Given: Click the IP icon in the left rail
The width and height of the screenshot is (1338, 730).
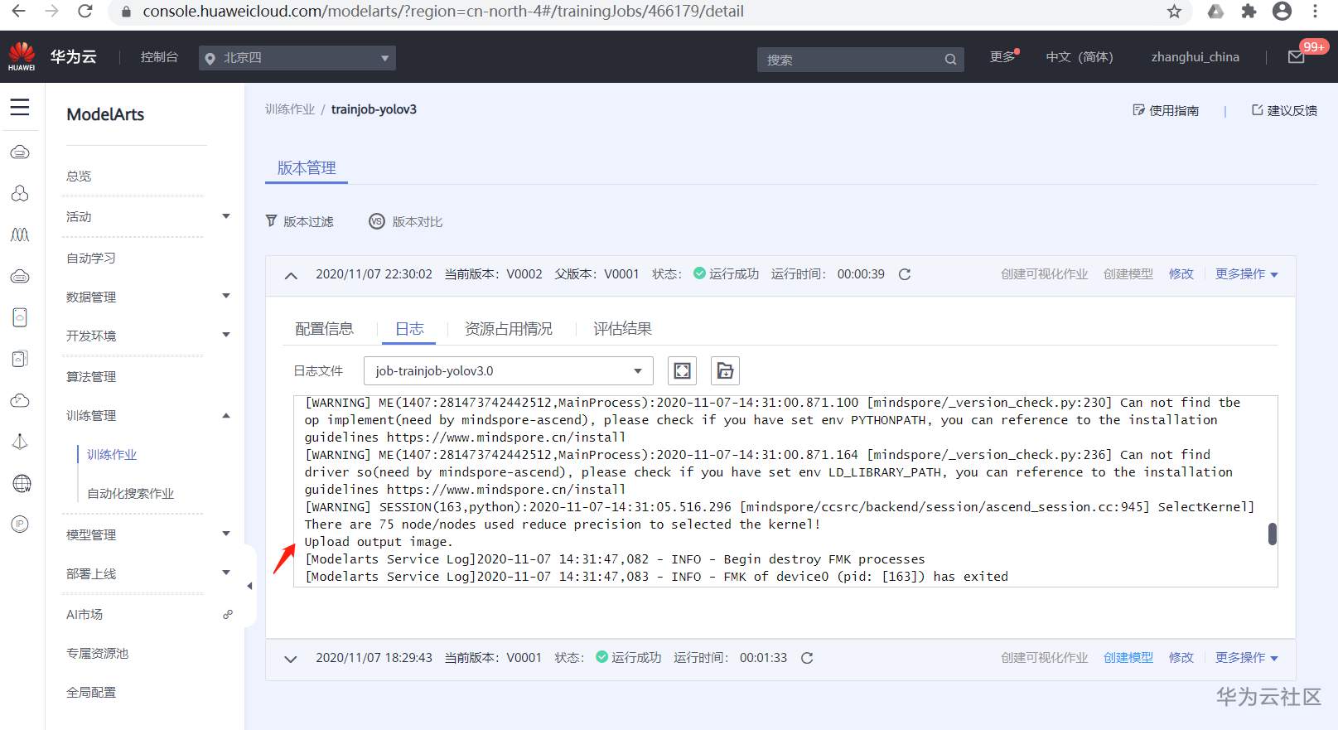Looking at the screenshot, I should pos(20,524).
